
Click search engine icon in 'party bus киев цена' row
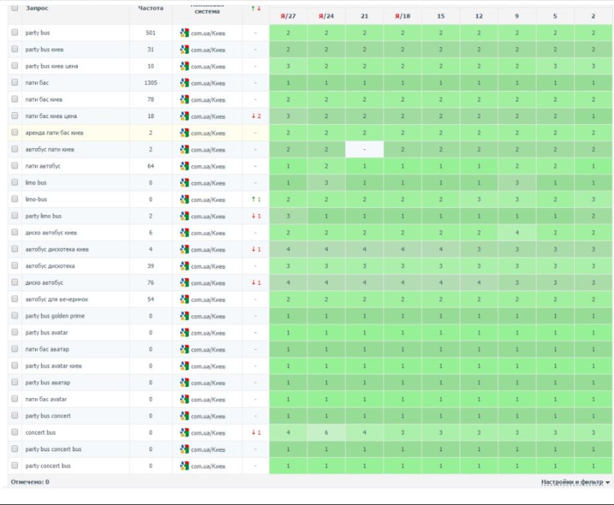coord(184,66)
